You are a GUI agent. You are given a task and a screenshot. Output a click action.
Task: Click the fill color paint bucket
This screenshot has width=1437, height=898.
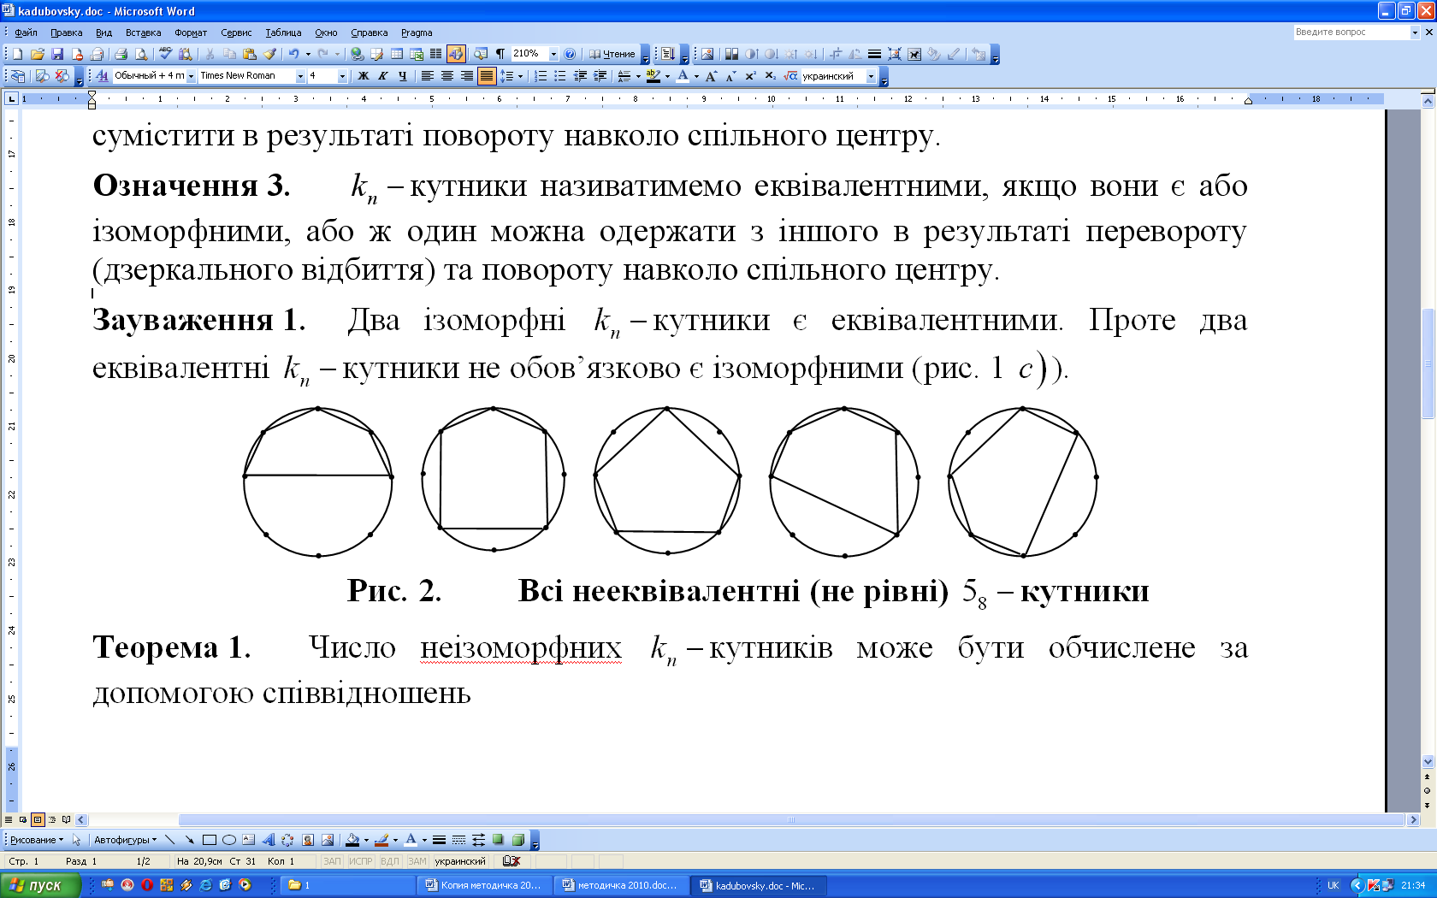(x=352, y=840)
